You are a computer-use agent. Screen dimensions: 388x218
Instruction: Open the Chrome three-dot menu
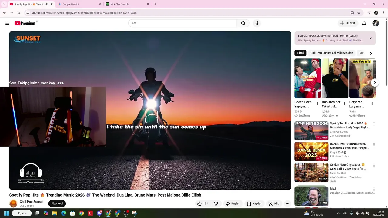tap(384, 13)
